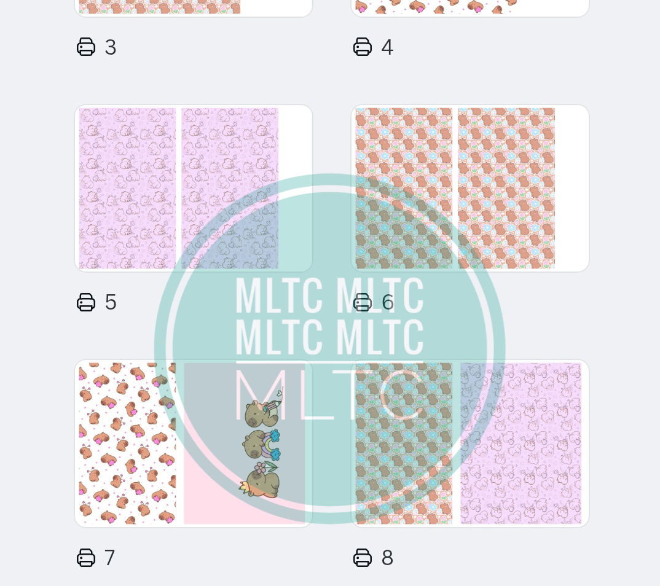Click the print icon labeled 7
This screenshot has width=660, height=586.
point(86,557)
